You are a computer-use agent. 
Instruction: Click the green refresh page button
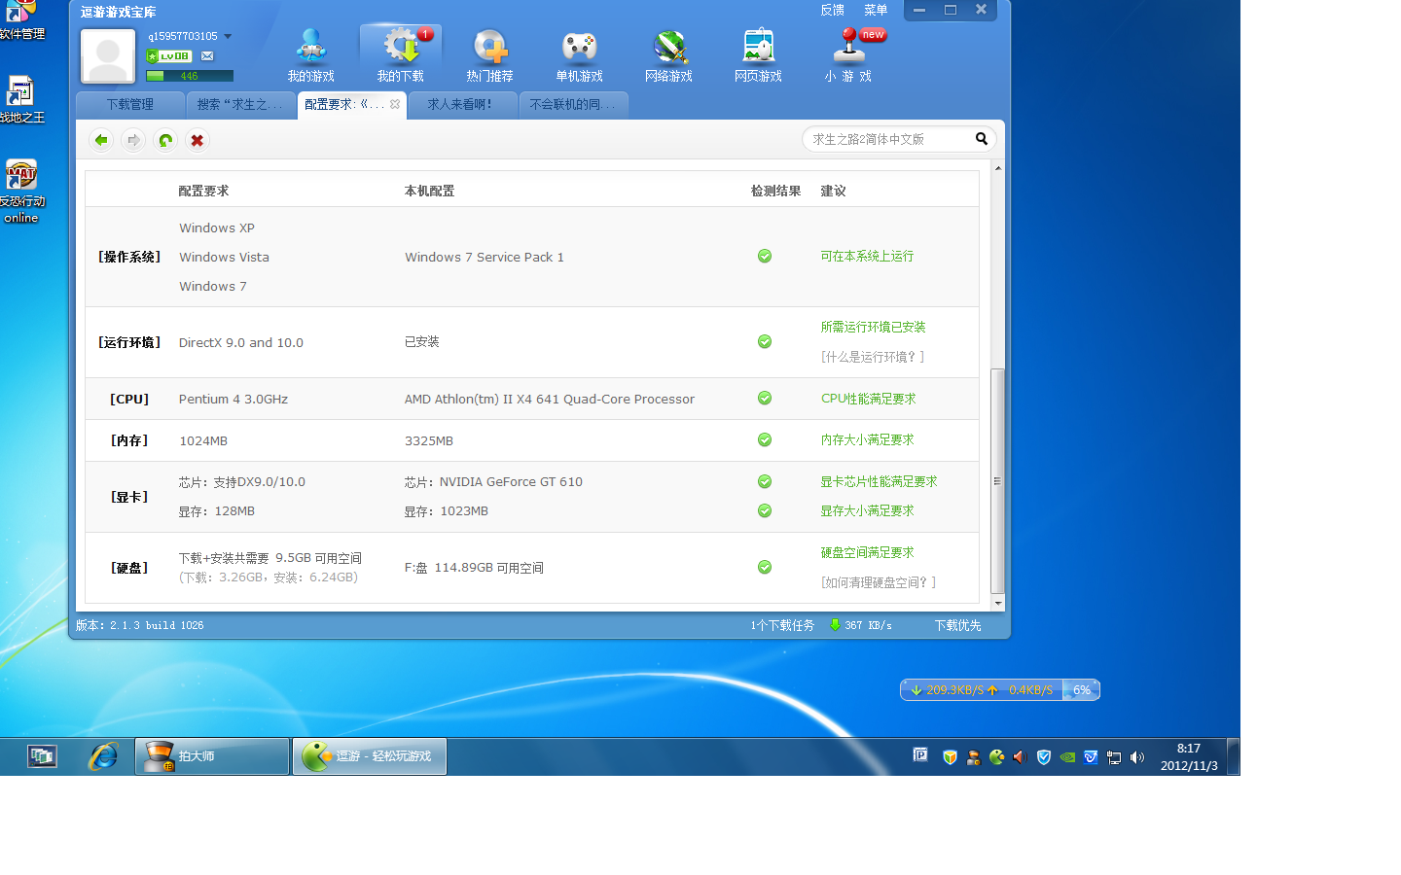(165, 140)
